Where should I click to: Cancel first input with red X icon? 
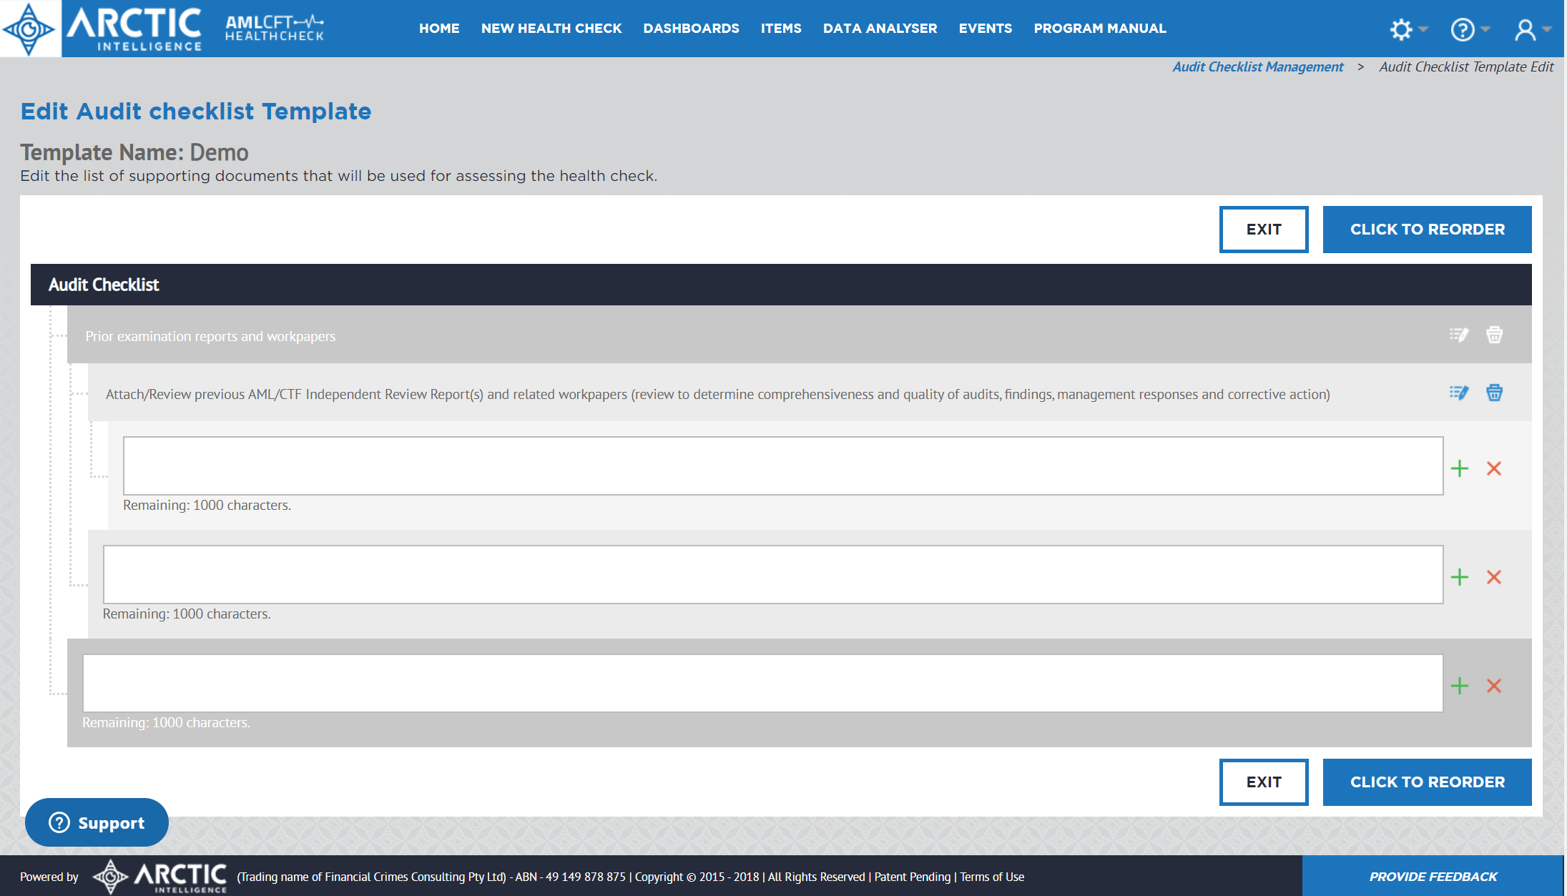tap(1493, 468)
